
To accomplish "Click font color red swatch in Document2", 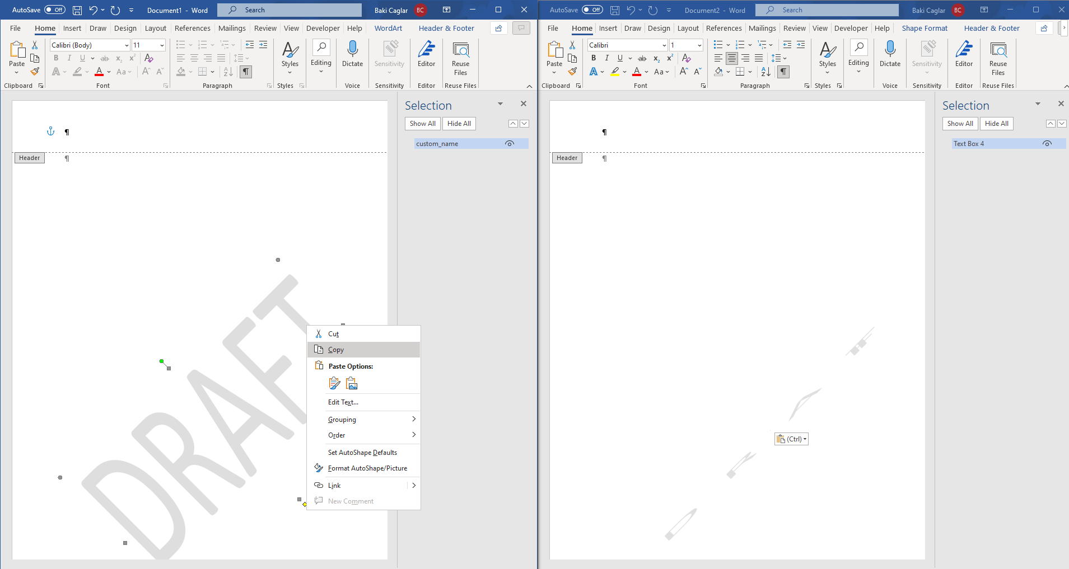I will 637,72.
